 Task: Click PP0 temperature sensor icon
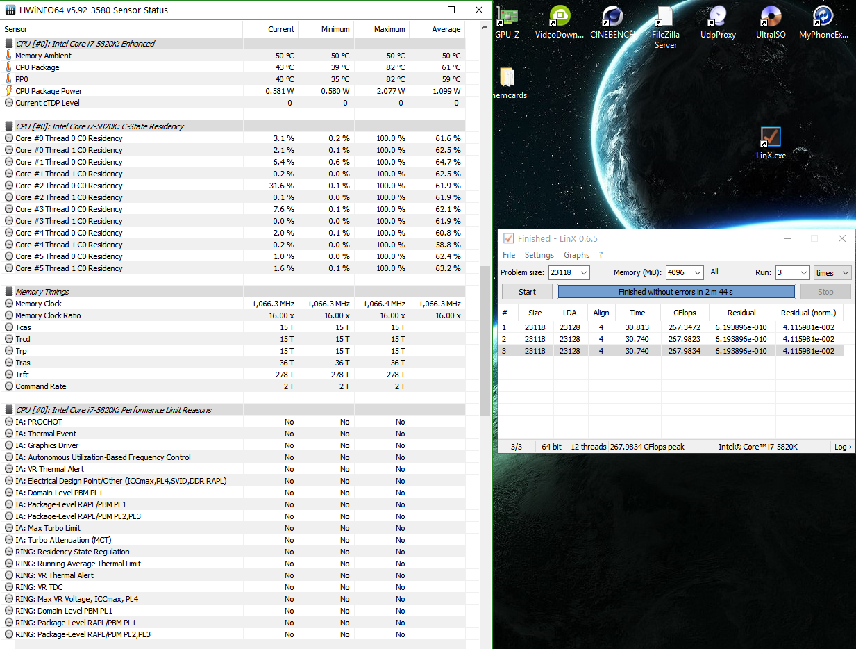(x=9, y=79)
